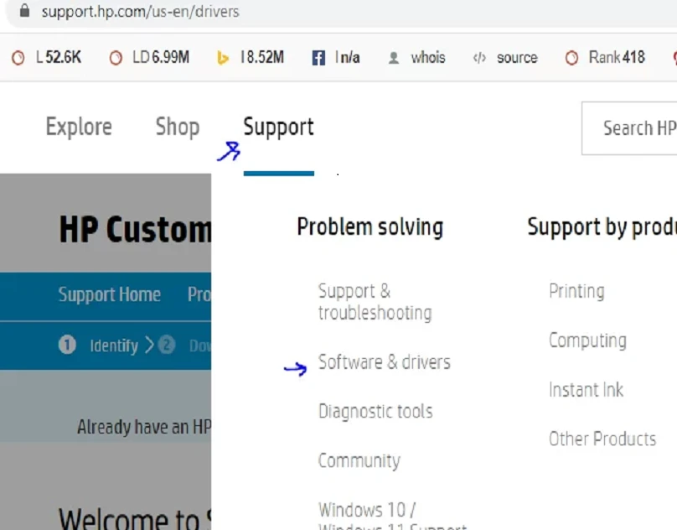Click the LD 6.99M metric icon
The image size is (677, 530).
tap(116, 58)
